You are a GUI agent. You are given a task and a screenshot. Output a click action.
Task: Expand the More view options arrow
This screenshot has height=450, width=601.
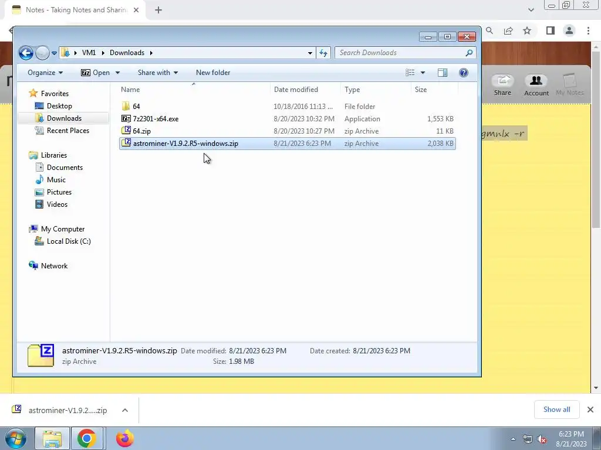pos(423,73)
